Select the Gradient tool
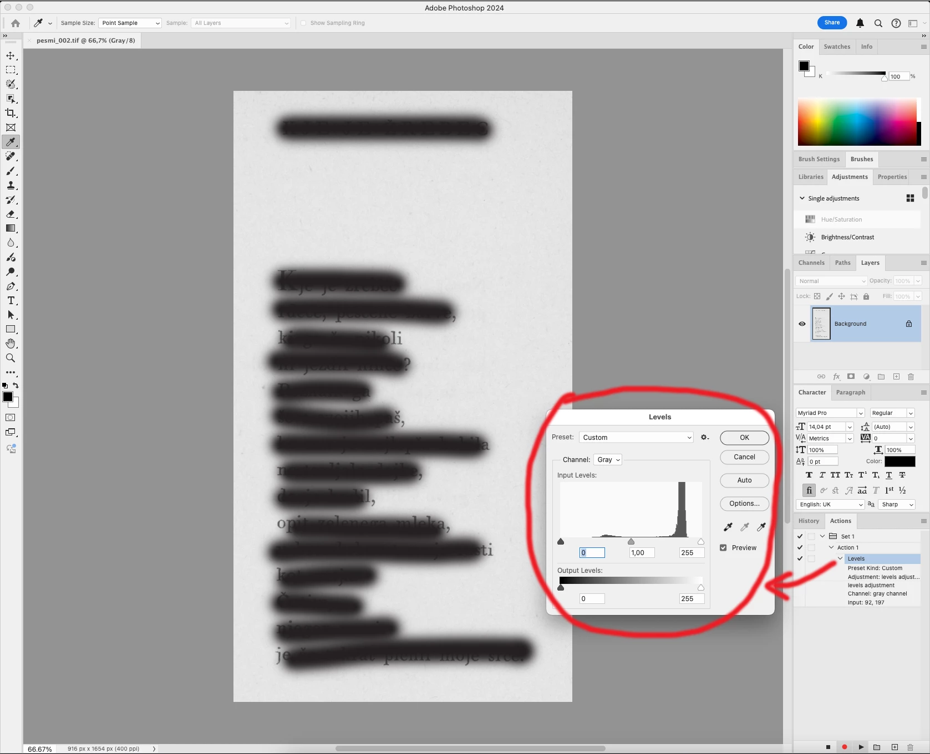The width and height of the screenshot is (930, 754). pos(11,228)
